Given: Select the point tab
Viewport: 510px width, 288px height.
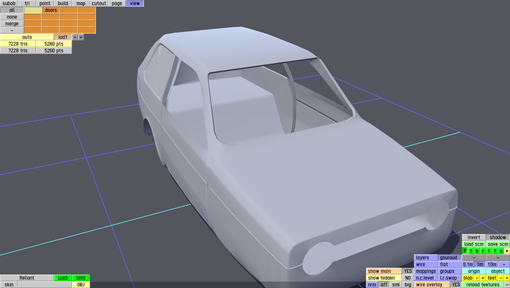Looking at the screenshot, I should point(45,3).
